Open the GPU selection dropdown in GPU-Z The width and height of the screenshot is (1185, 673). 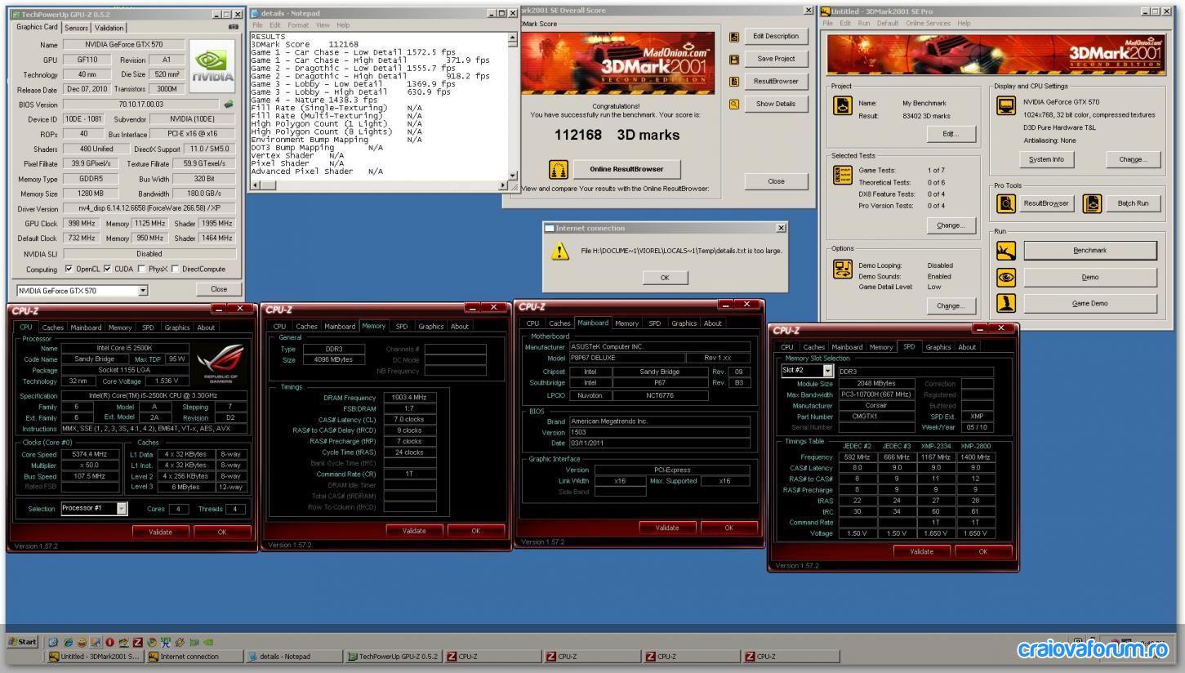[144, 290]
